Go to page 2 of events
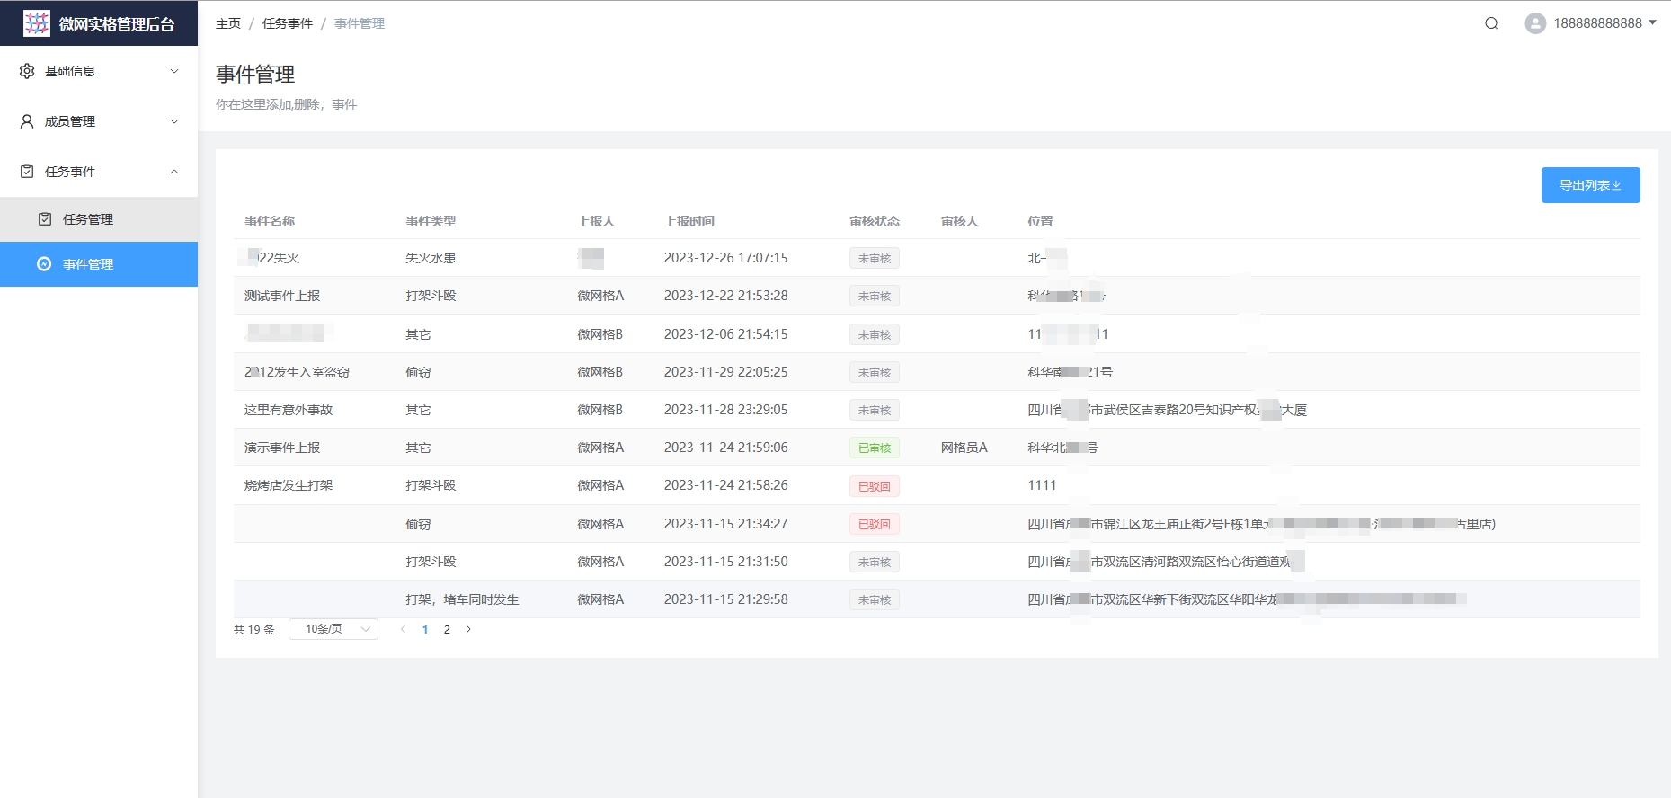Viewport: 1671px width, 798px height. (x=447, y=629)
